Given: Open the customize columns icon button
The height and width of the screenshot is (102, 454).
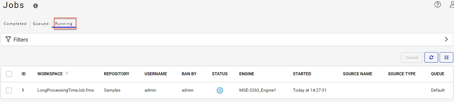Looking at the screenshot, I should tap(446, 58).
